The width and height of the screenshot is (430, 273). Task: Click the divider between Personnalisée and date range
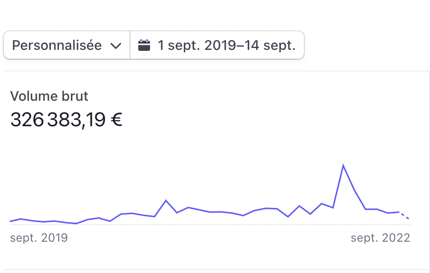pos(130,45)
